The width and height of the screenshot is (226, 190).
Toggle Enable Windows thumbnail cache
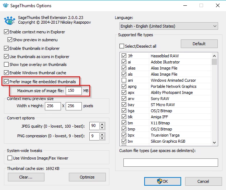coord(6,73)
